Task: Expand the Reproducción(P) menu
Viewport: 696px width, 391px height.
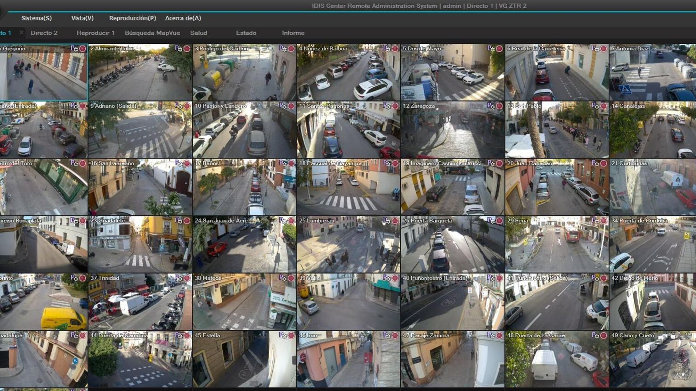Action: pos(132,18)
